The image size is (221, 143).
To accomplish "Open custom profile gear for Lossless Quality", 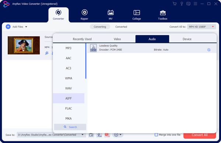I will (209, 50).
